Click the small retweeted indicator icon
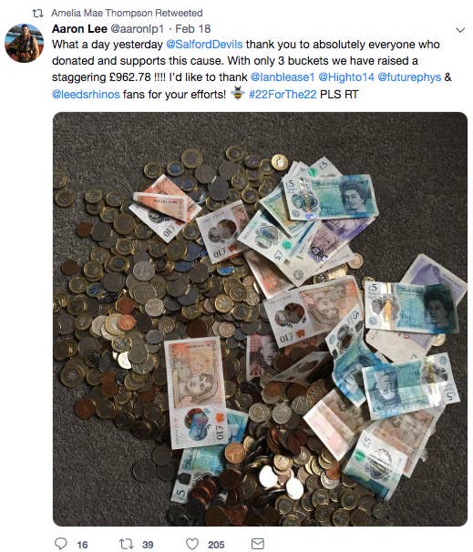Image resolution: width=473 pixels, height=552 pixels. tap(37, 14)
